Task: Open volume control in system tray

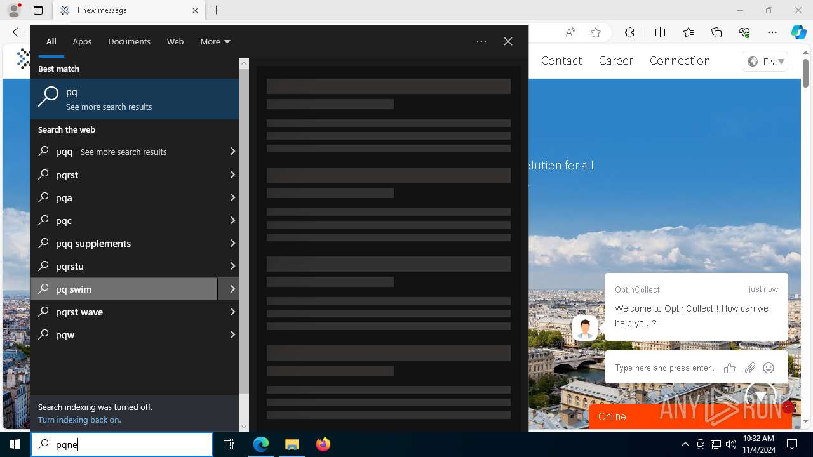Action: click(x=731, y=444)
